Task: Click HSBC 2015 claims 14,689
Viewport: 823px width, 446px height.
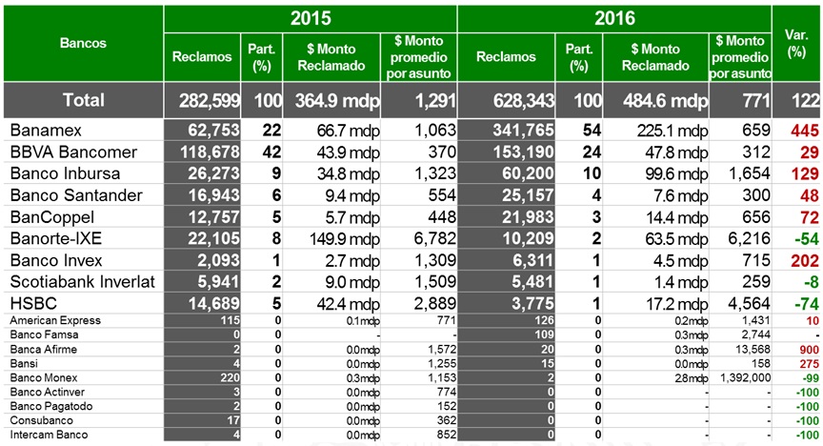Action: pyautogui.click(x=213, y=304)
